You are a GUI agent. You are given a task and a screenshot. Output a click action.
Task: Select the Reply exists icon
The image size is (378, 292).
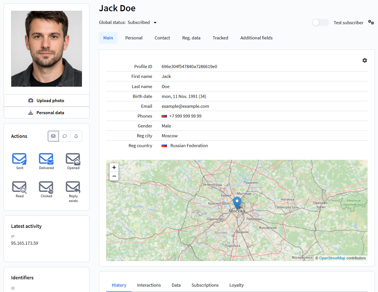coord(73,187)
